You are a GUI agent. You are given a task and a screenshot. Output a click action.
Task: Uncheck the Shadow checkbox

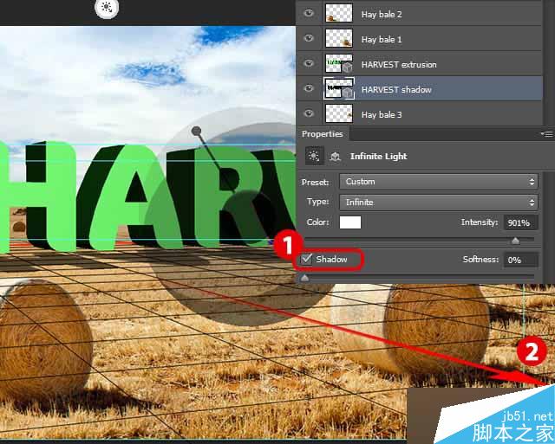pos(306,260)
